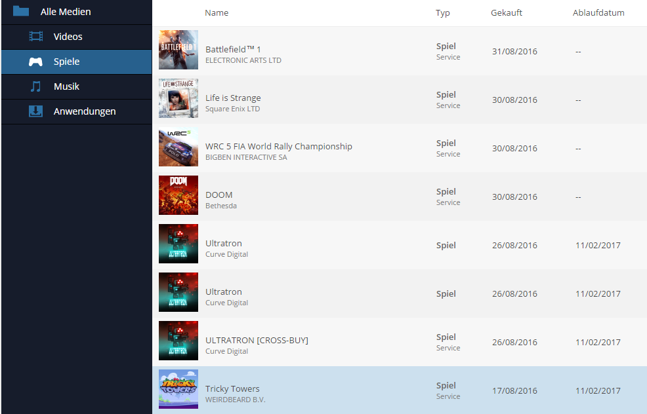The image size is (647, 414).
Task: Click publisher Bethesda
Action: point(221,206)
